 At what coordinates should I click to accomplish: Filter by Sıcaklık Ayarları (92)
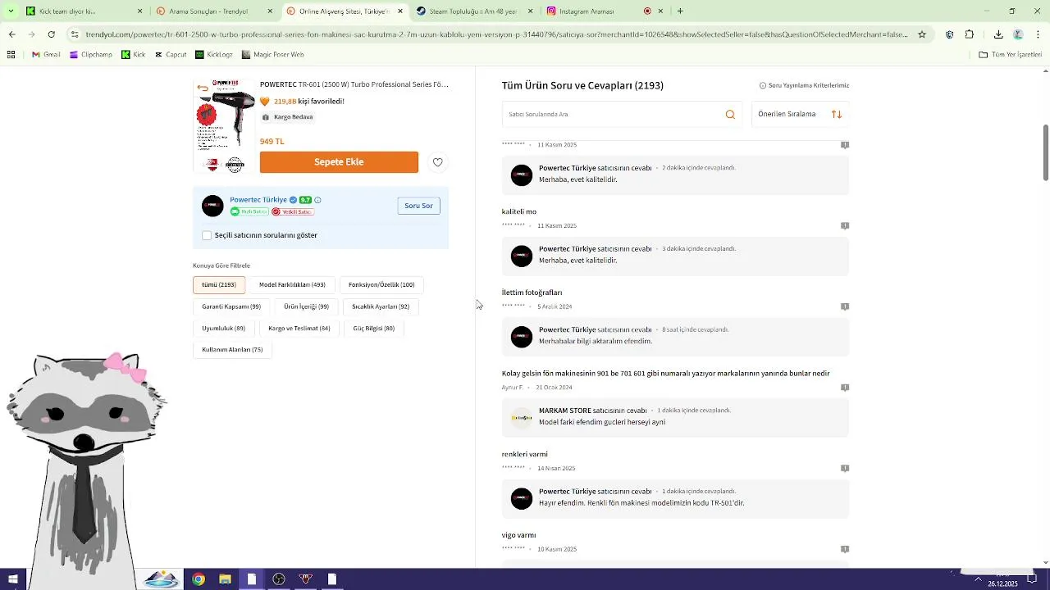(381, 306)
